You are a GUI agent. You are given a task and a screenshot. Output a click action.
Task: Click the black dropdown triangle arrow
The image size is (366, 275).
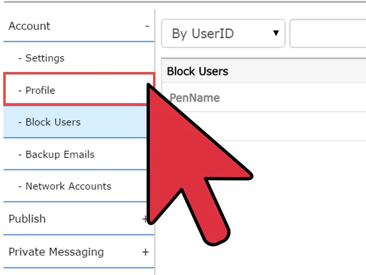[x=276, y=33]
